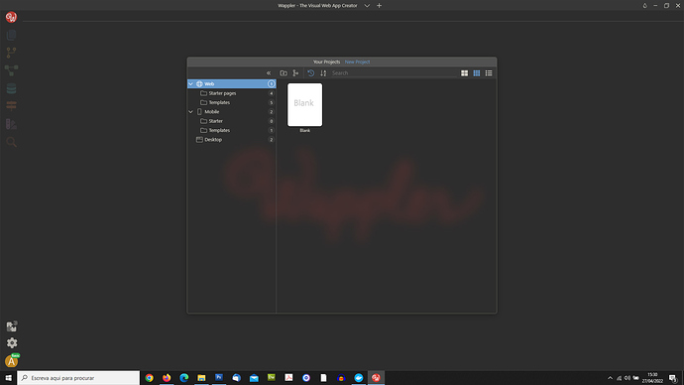Select Starter folder under Mobile
684x385 pixels.
[232, 121]
